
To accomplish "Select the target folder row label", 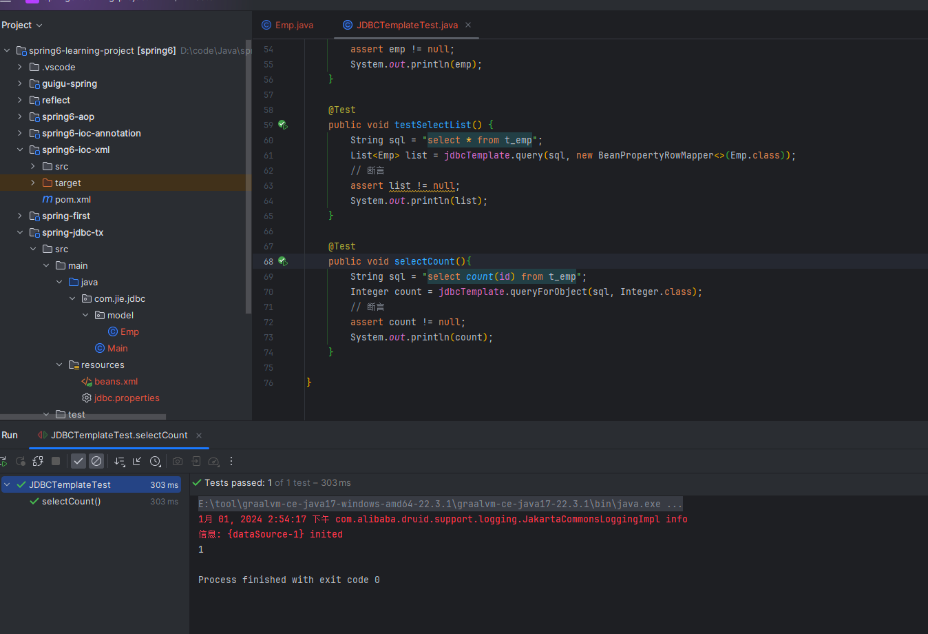I will 68,183.
